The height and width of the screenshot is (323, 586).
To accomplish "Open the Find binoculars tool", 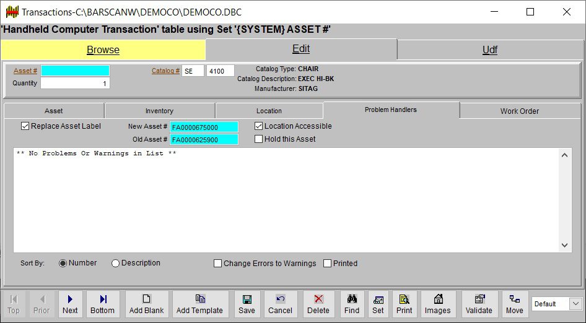I will coord(352,304).
